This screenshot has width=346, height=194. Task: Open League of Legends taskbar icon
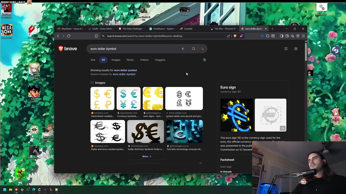click(x=51, y=190)
